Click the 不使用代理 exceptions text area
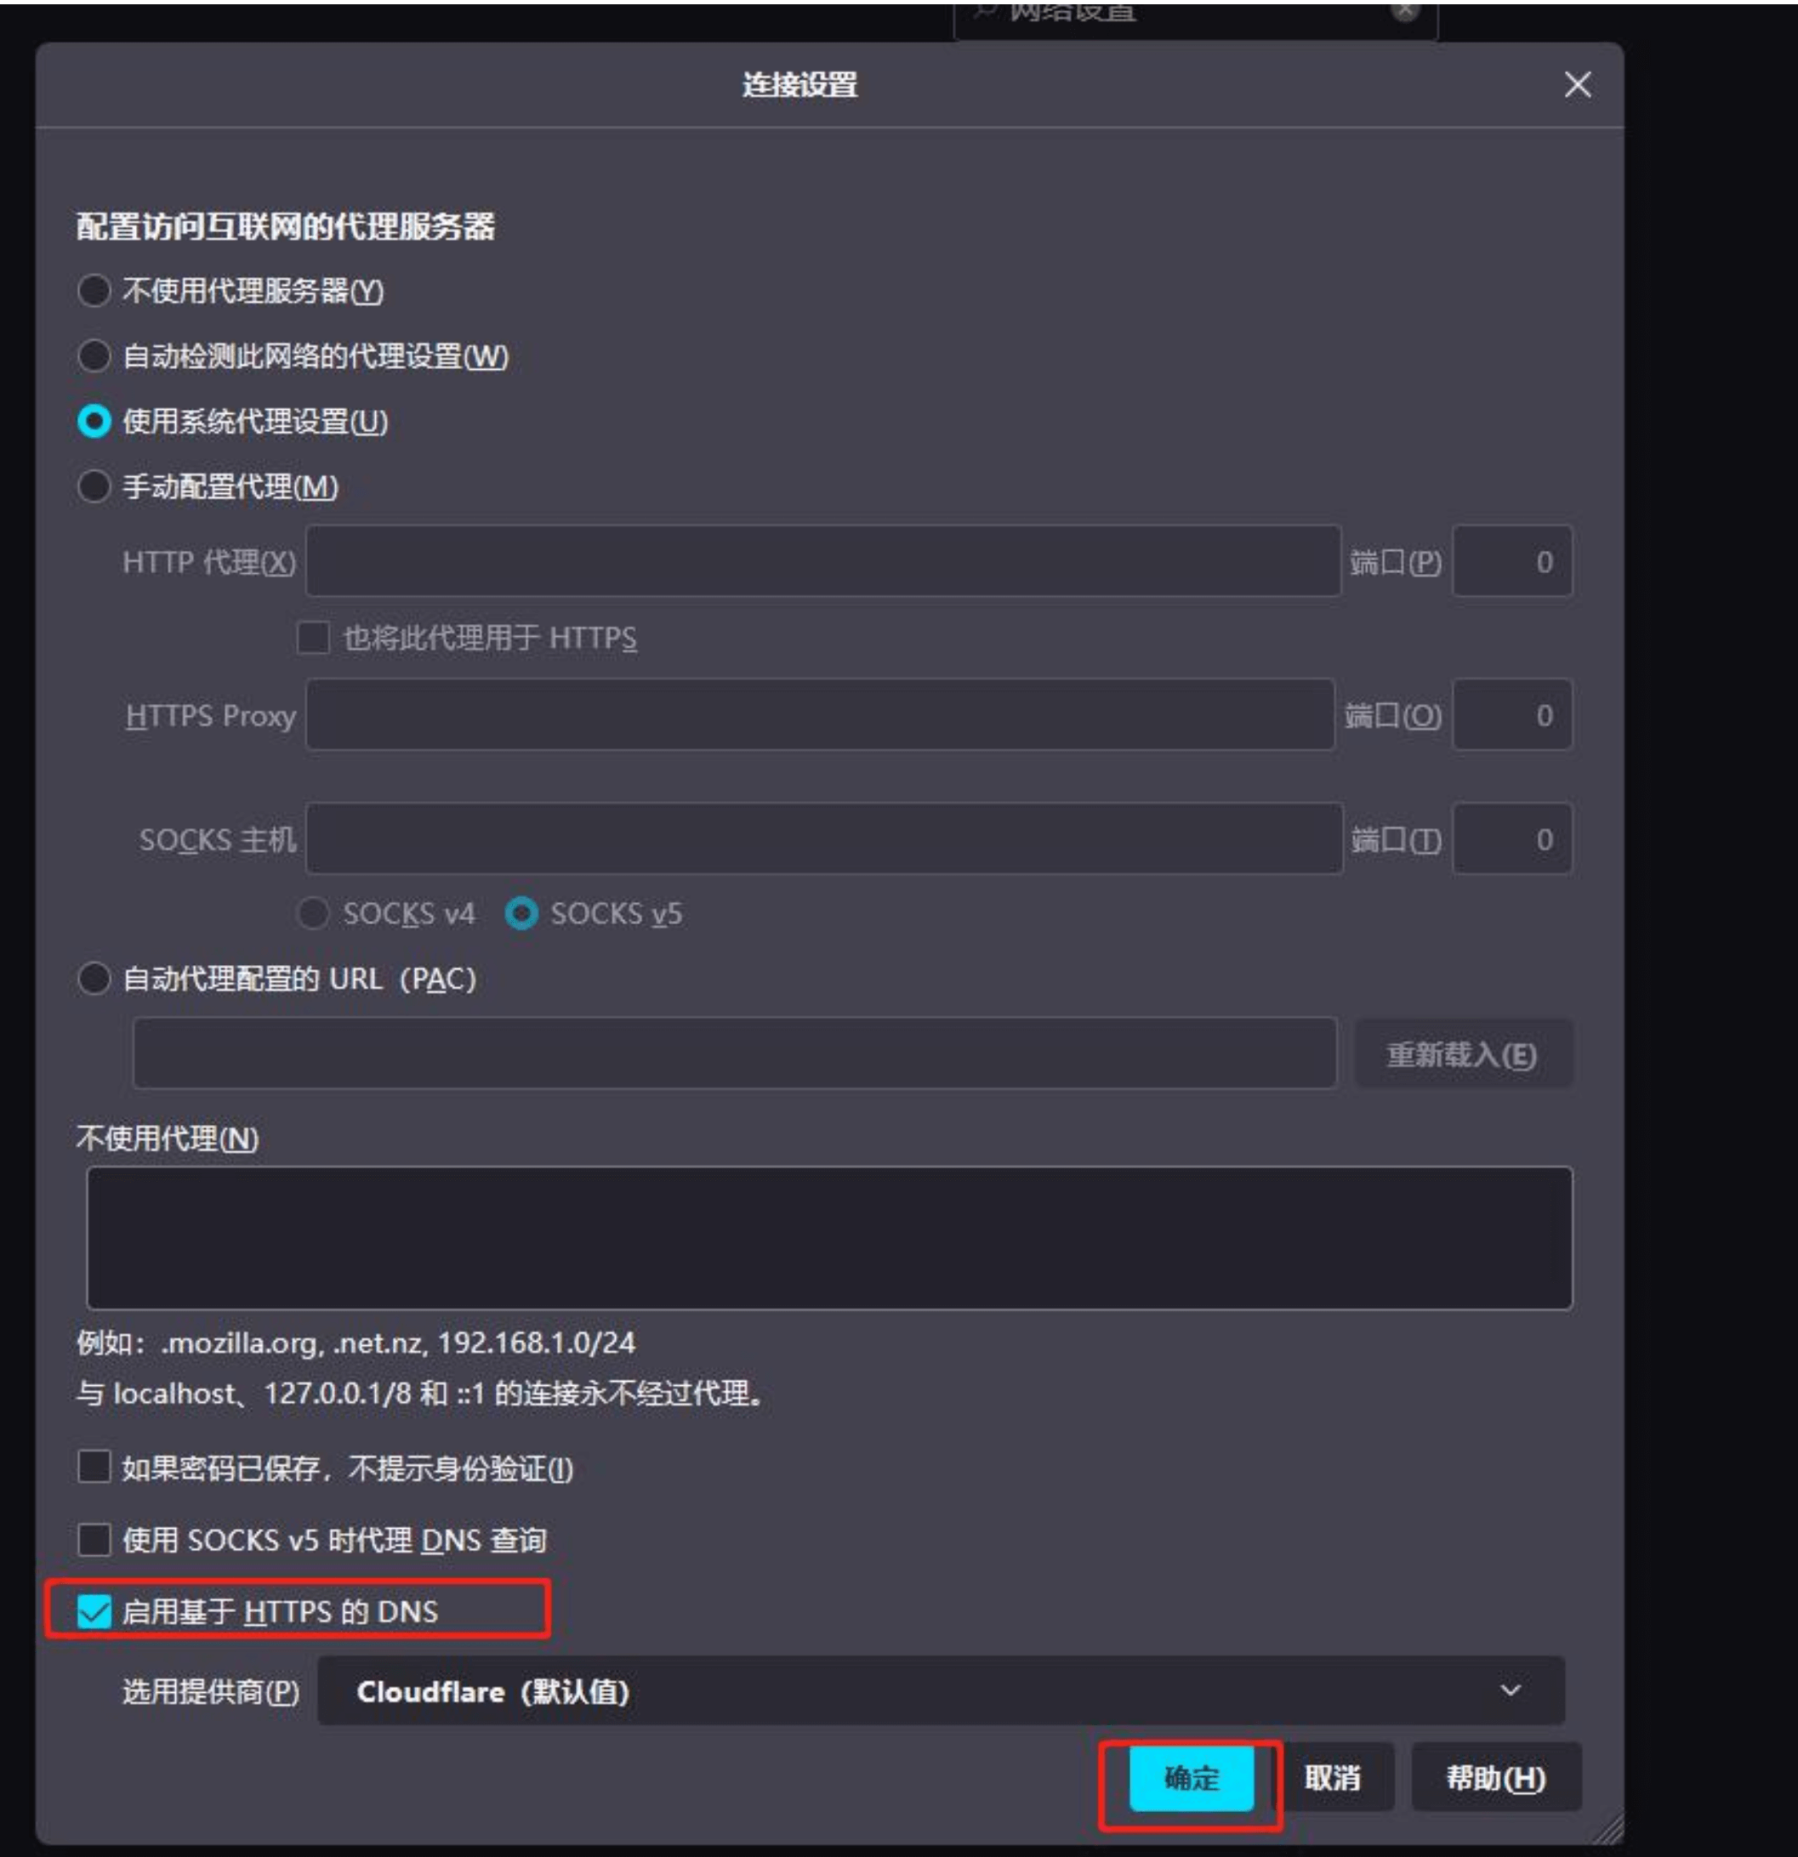 click(829, 1236)
